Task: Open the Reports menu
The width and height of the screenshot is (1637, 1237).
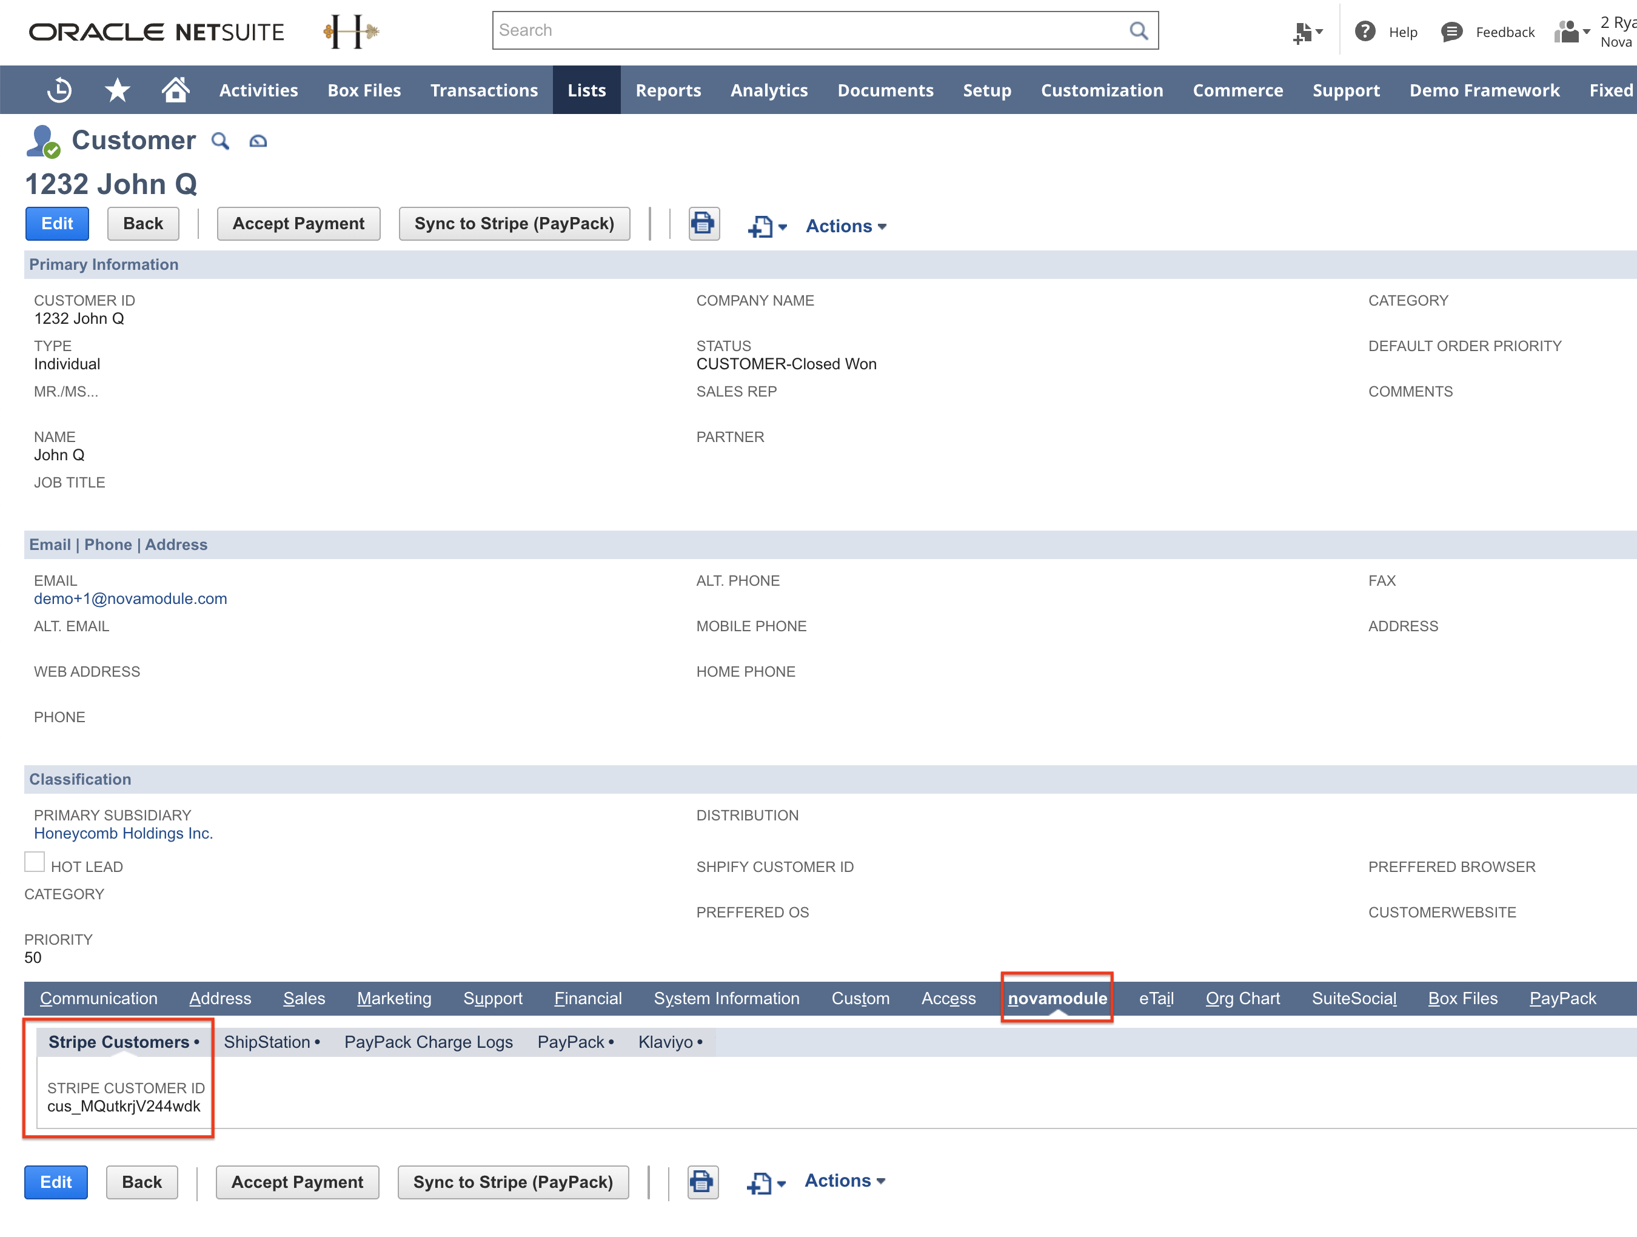Action: point(668,90)
